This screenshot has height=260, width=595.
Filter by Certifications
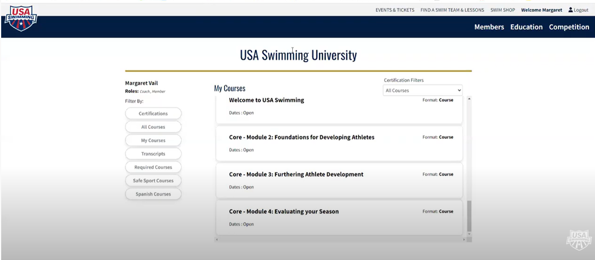[153, 114]
